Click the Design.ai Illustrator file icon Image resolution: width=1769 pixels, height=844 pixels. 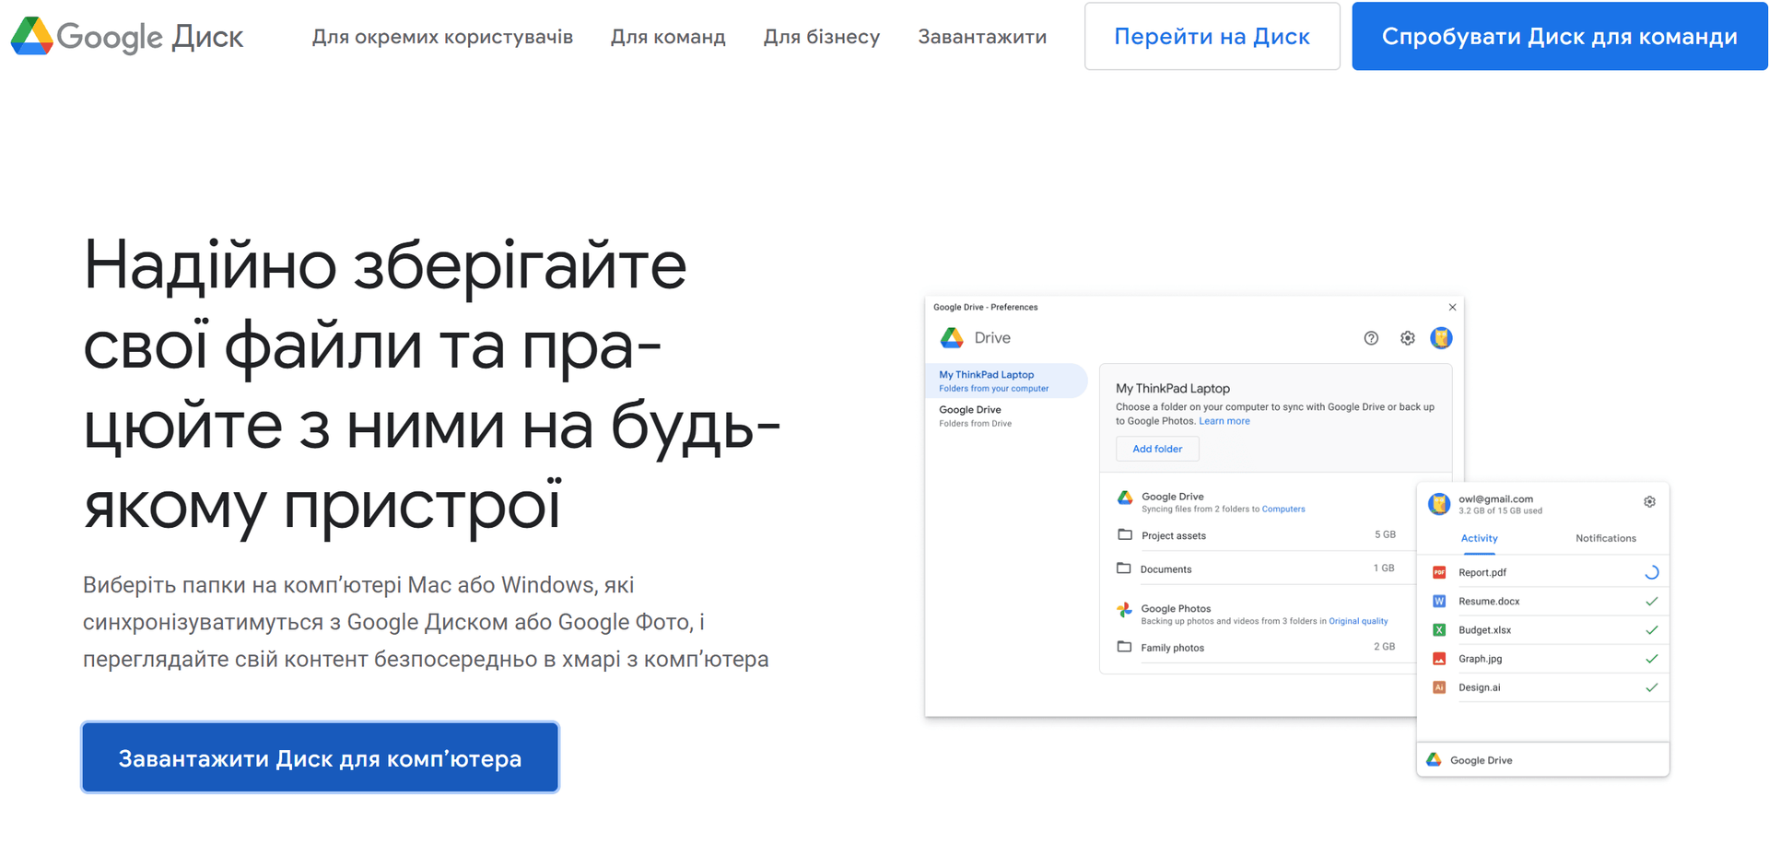click(1439, 687)
